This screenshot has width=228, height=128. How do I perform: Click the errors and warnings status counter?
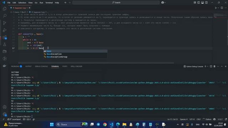(x=27, y=119)
